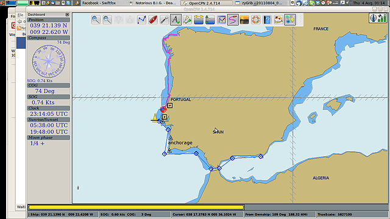Zoom in with the magnifier plus tool
The height and width of the screenshot is (219, 390).
click(x=96, y=19)
